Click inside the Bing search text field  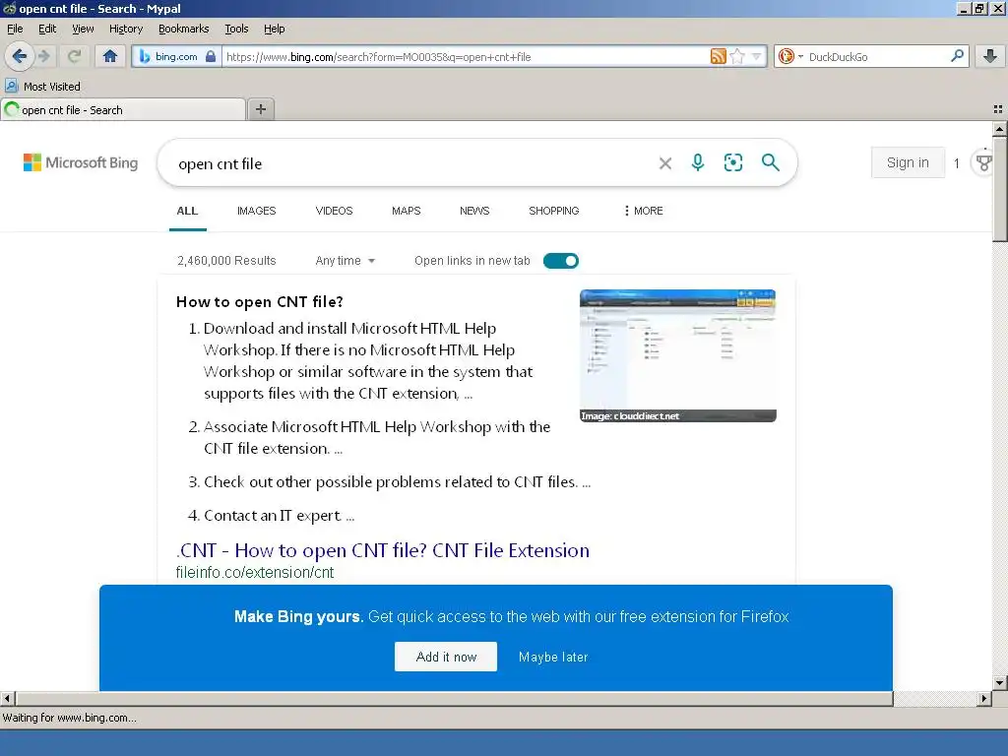(x=411, y=164)
